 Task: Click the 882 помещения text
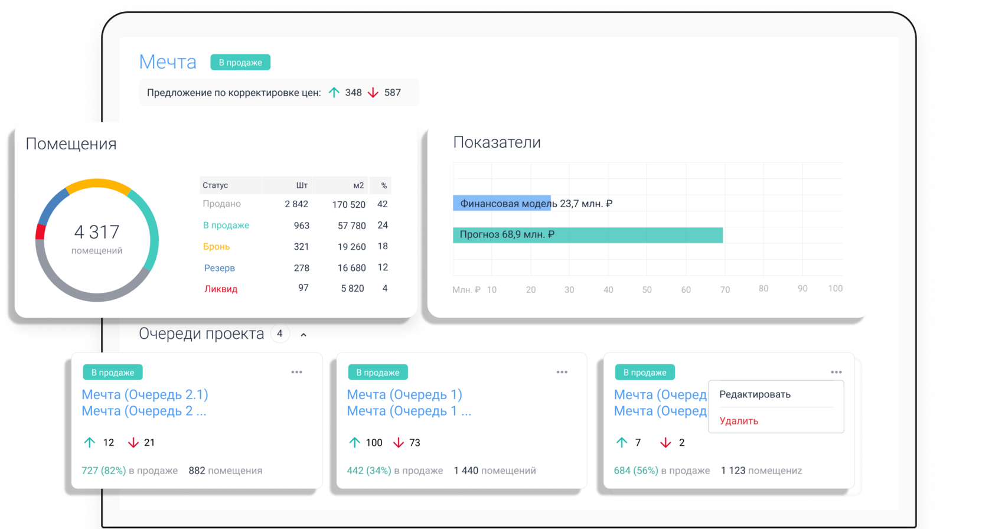pos(226,471)
